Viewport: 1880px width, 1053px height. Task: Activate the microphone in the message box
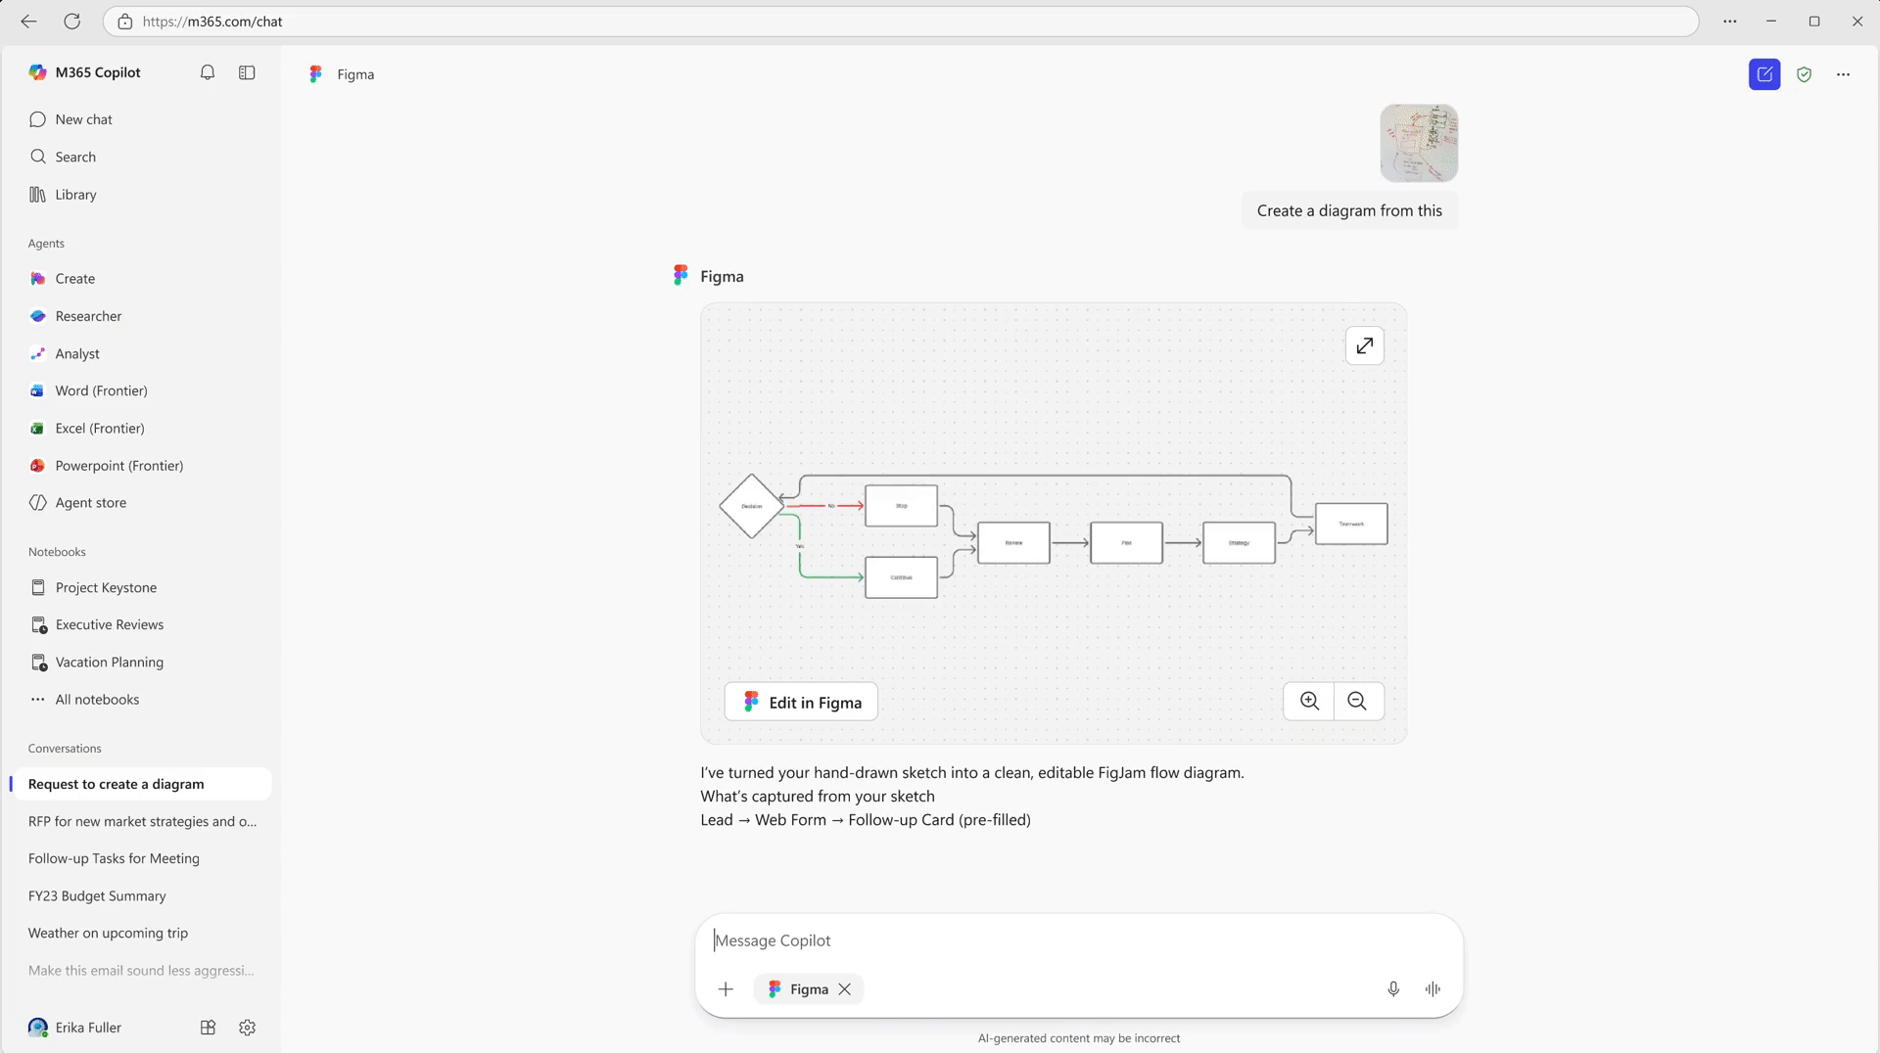pyautogui.click(x=1392, y=989)
